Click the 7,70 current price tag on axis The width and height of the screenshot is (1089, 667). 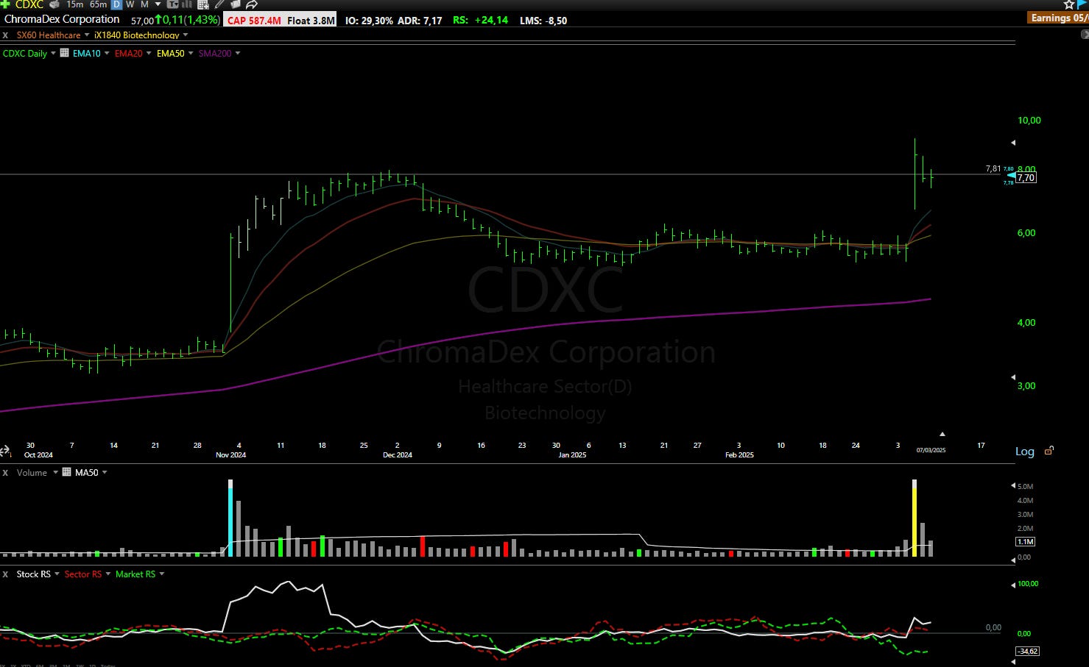point(1026,177)
